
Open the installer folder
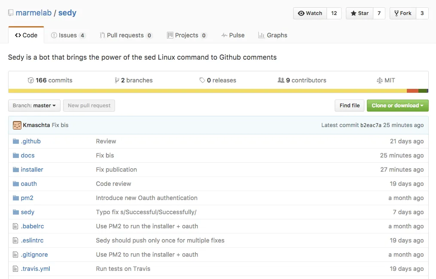(x=32, y=170)
